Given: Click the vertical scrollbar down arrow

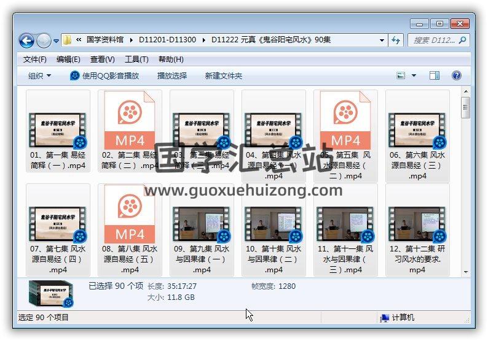Looking at the screenshot, I should click(x=466, y=271).
